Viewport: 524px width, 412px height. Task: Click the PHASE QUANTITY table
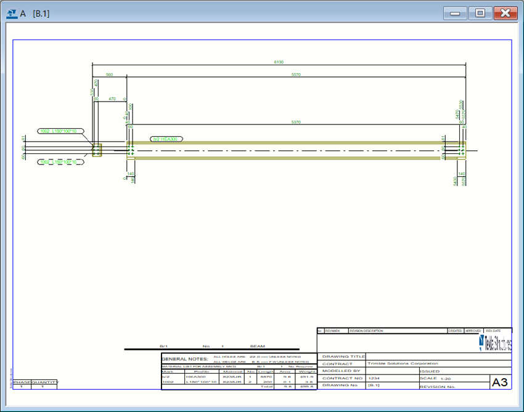[x=36, y=384]
